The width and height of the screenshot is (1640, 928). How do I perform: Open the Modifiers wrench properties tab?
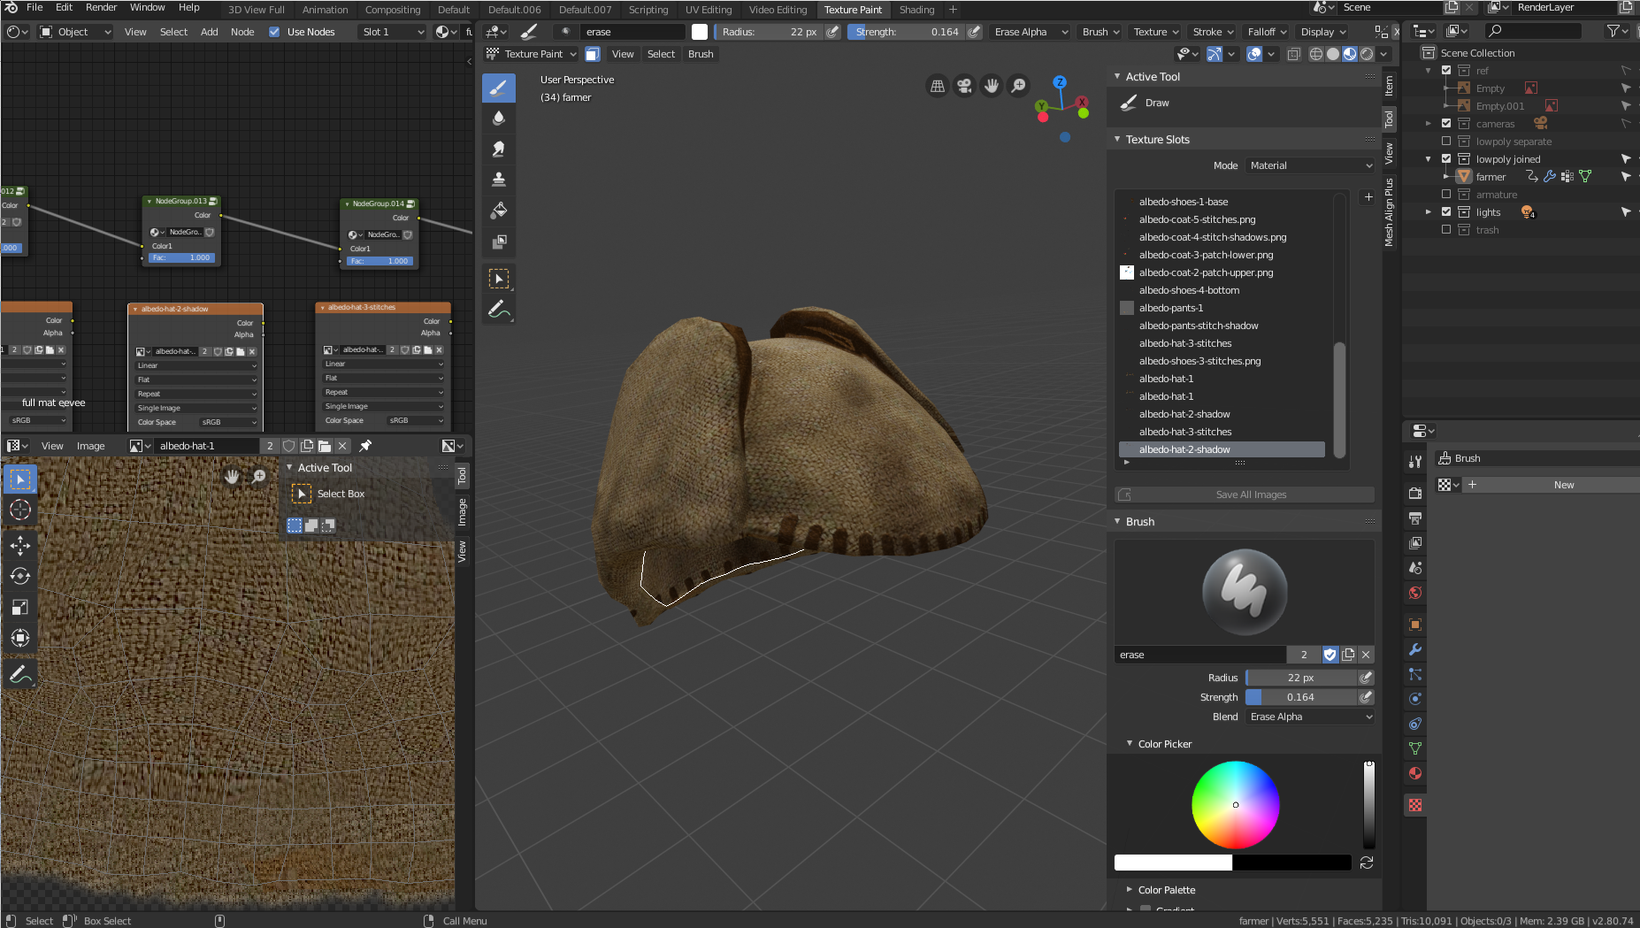(1415, 649)
